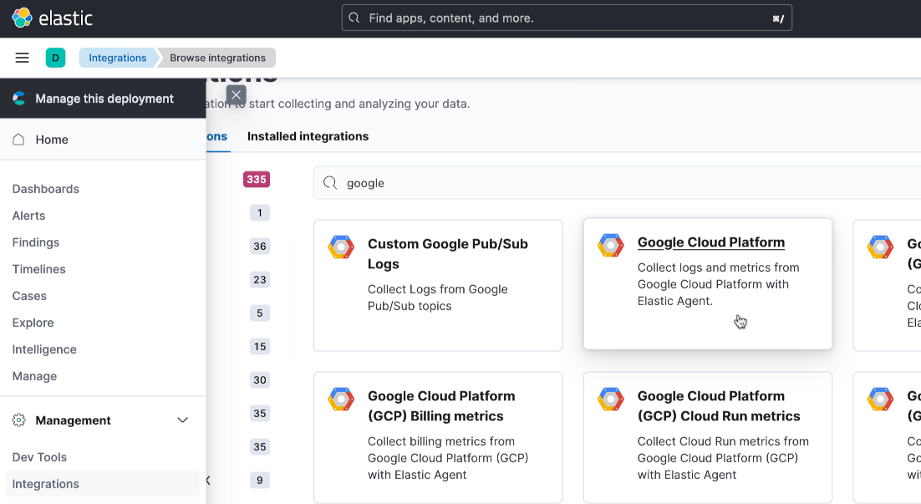Click the GCP Cloud Run metrics icon
The image size is (921, 504).
click(x=611, y=399)
